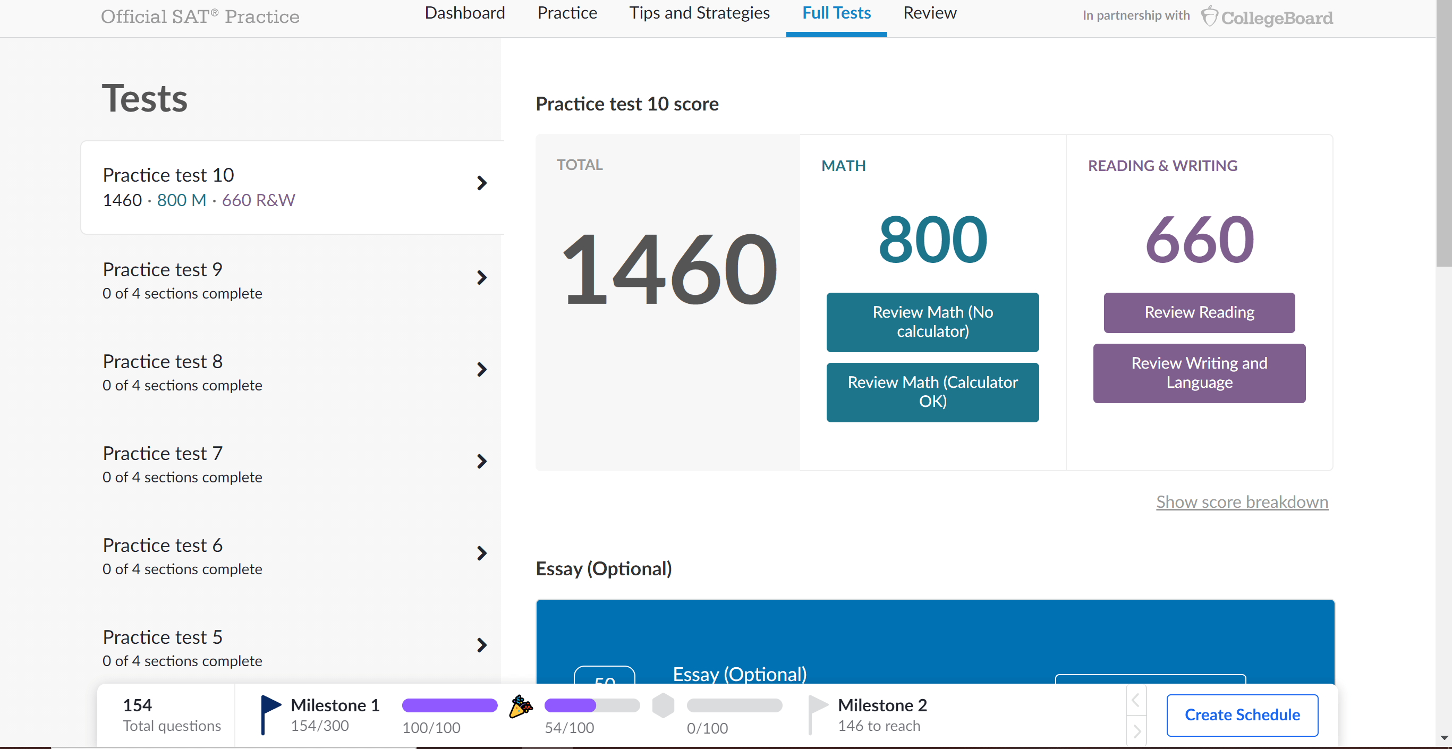Click the empty 0/100 progress bar
The image size is (1452, 749).
(x=734, y=705)
